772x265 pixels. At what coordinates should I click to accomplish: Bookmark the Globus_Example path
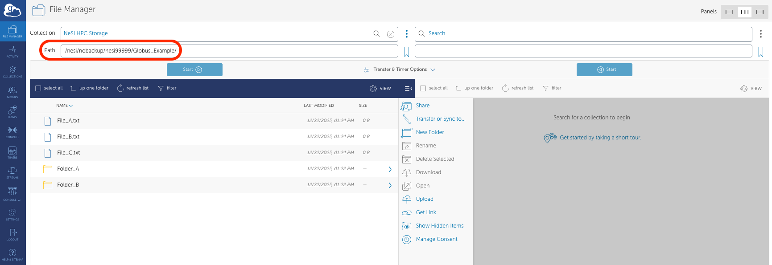pos(407,52)
